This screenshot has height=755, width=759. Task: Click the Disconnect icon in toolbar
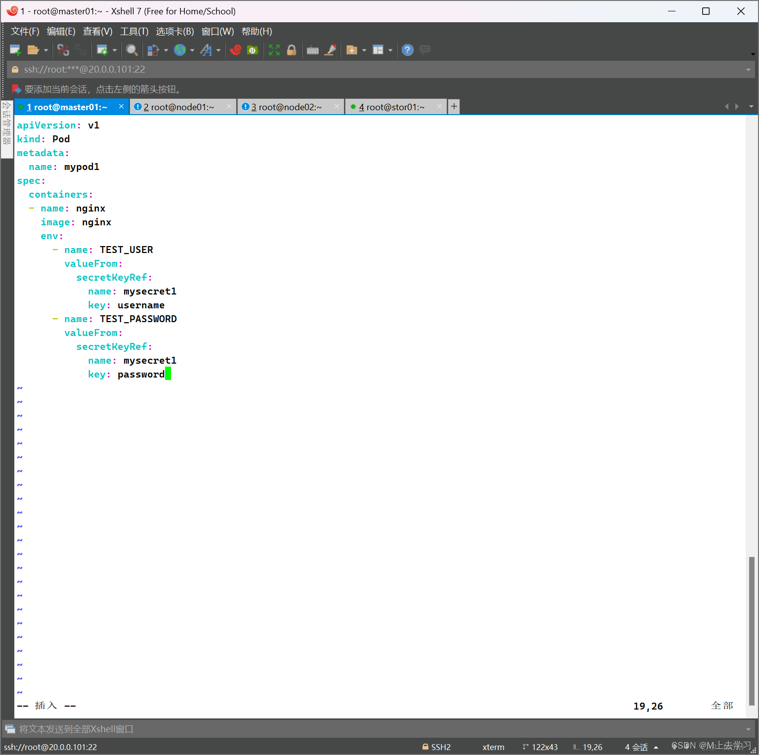[63, 50]
